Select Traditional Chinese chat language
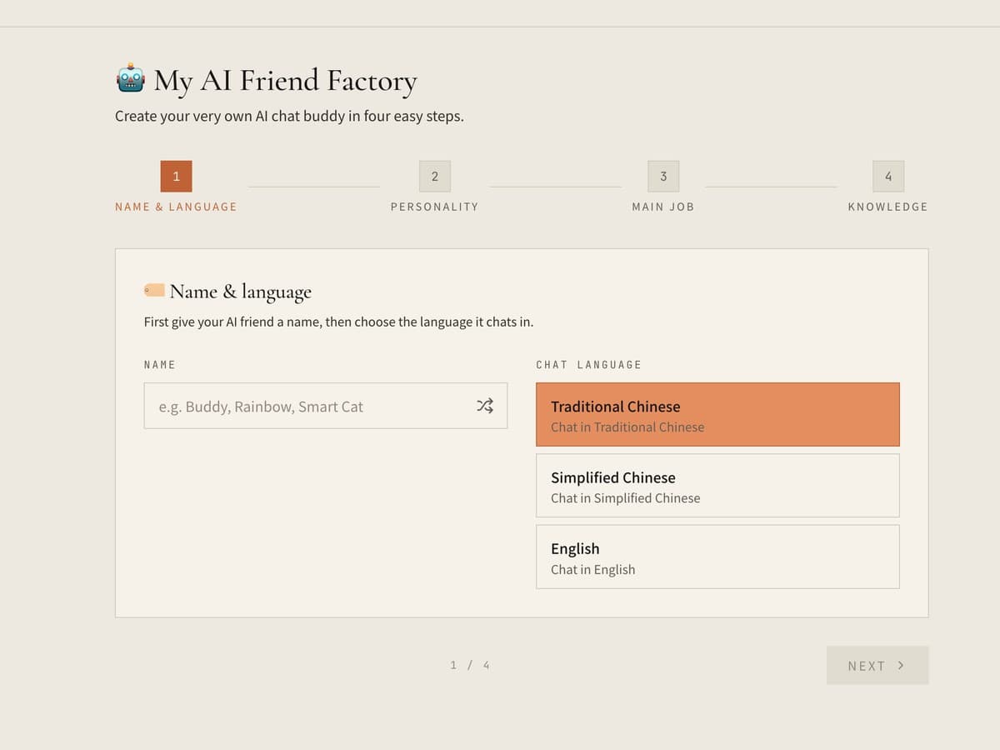This screenshot has width=1000, height=750. [717, 414]
